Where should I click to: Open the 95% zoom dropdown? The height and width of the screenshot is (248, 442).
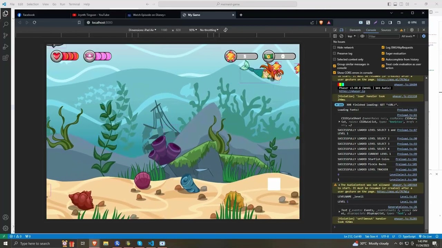click(193, 30)
